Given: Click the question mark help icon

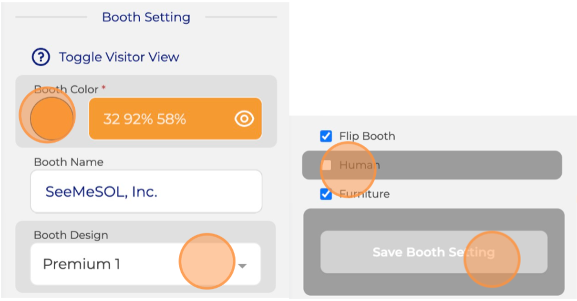Looking at the screenshot, I should [x=41, y=57].
